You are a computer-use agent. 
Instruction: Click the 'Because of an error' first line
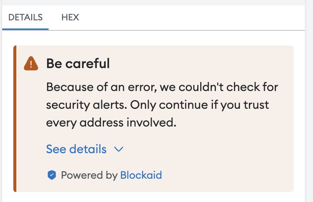pyautogui.click(x=162, y=87)
